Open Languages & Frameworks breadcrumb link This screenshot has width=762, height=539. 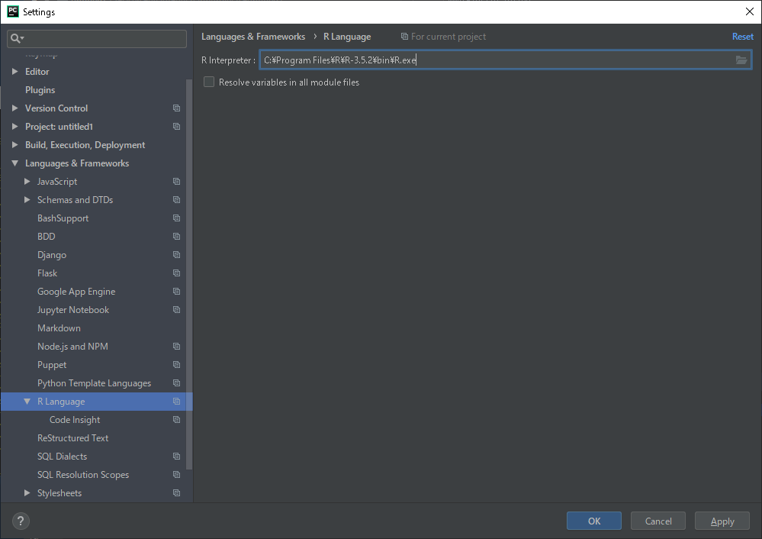[x=253, y=36]
